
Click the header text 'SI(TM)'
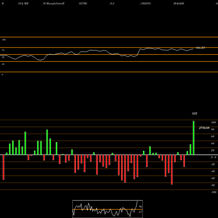tap(83, 3)
